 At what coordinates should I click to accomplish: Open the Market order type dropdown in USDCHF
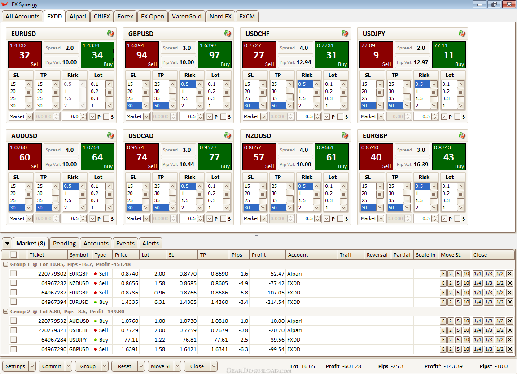point(264,116)
